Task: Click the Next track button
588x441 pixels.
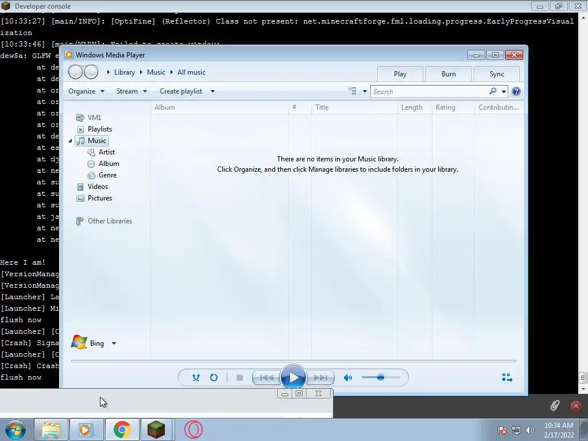Action: coord(320,378)
